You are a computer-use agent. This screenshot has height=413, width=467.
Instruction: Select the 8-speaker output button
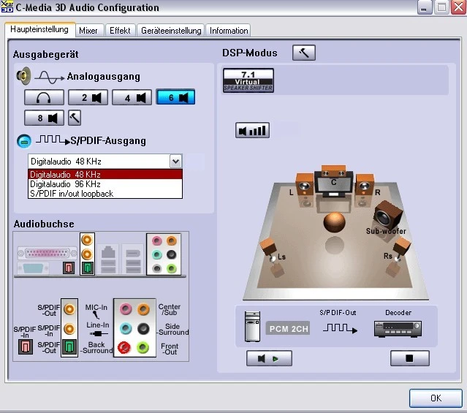tap(43, 118)
